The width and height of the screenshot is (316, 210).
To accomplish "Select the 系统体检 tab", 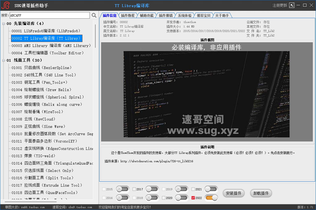I will [185, 15].
